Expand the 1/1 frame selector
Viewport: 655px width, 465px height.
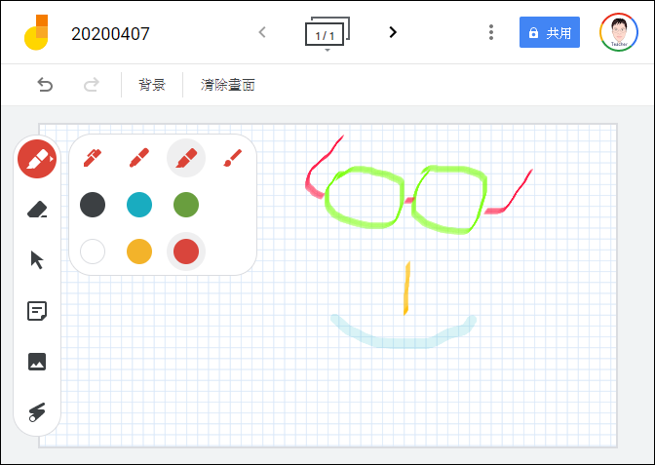[327, 33]
